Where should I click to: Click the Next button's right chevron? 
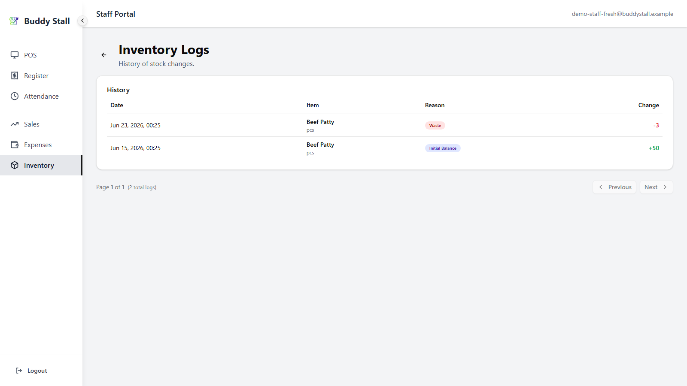(665, 187)
